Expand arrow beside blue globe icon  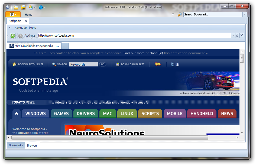click(45, 7)
